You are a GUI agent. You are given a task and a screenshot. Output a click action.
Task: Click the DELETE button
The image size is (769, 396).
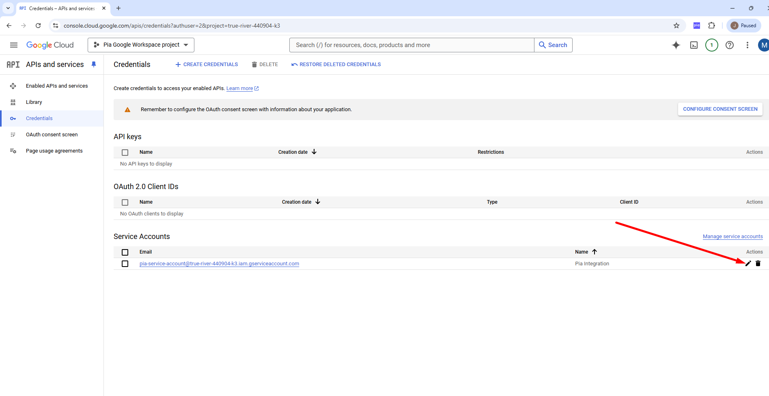[265, 65]
